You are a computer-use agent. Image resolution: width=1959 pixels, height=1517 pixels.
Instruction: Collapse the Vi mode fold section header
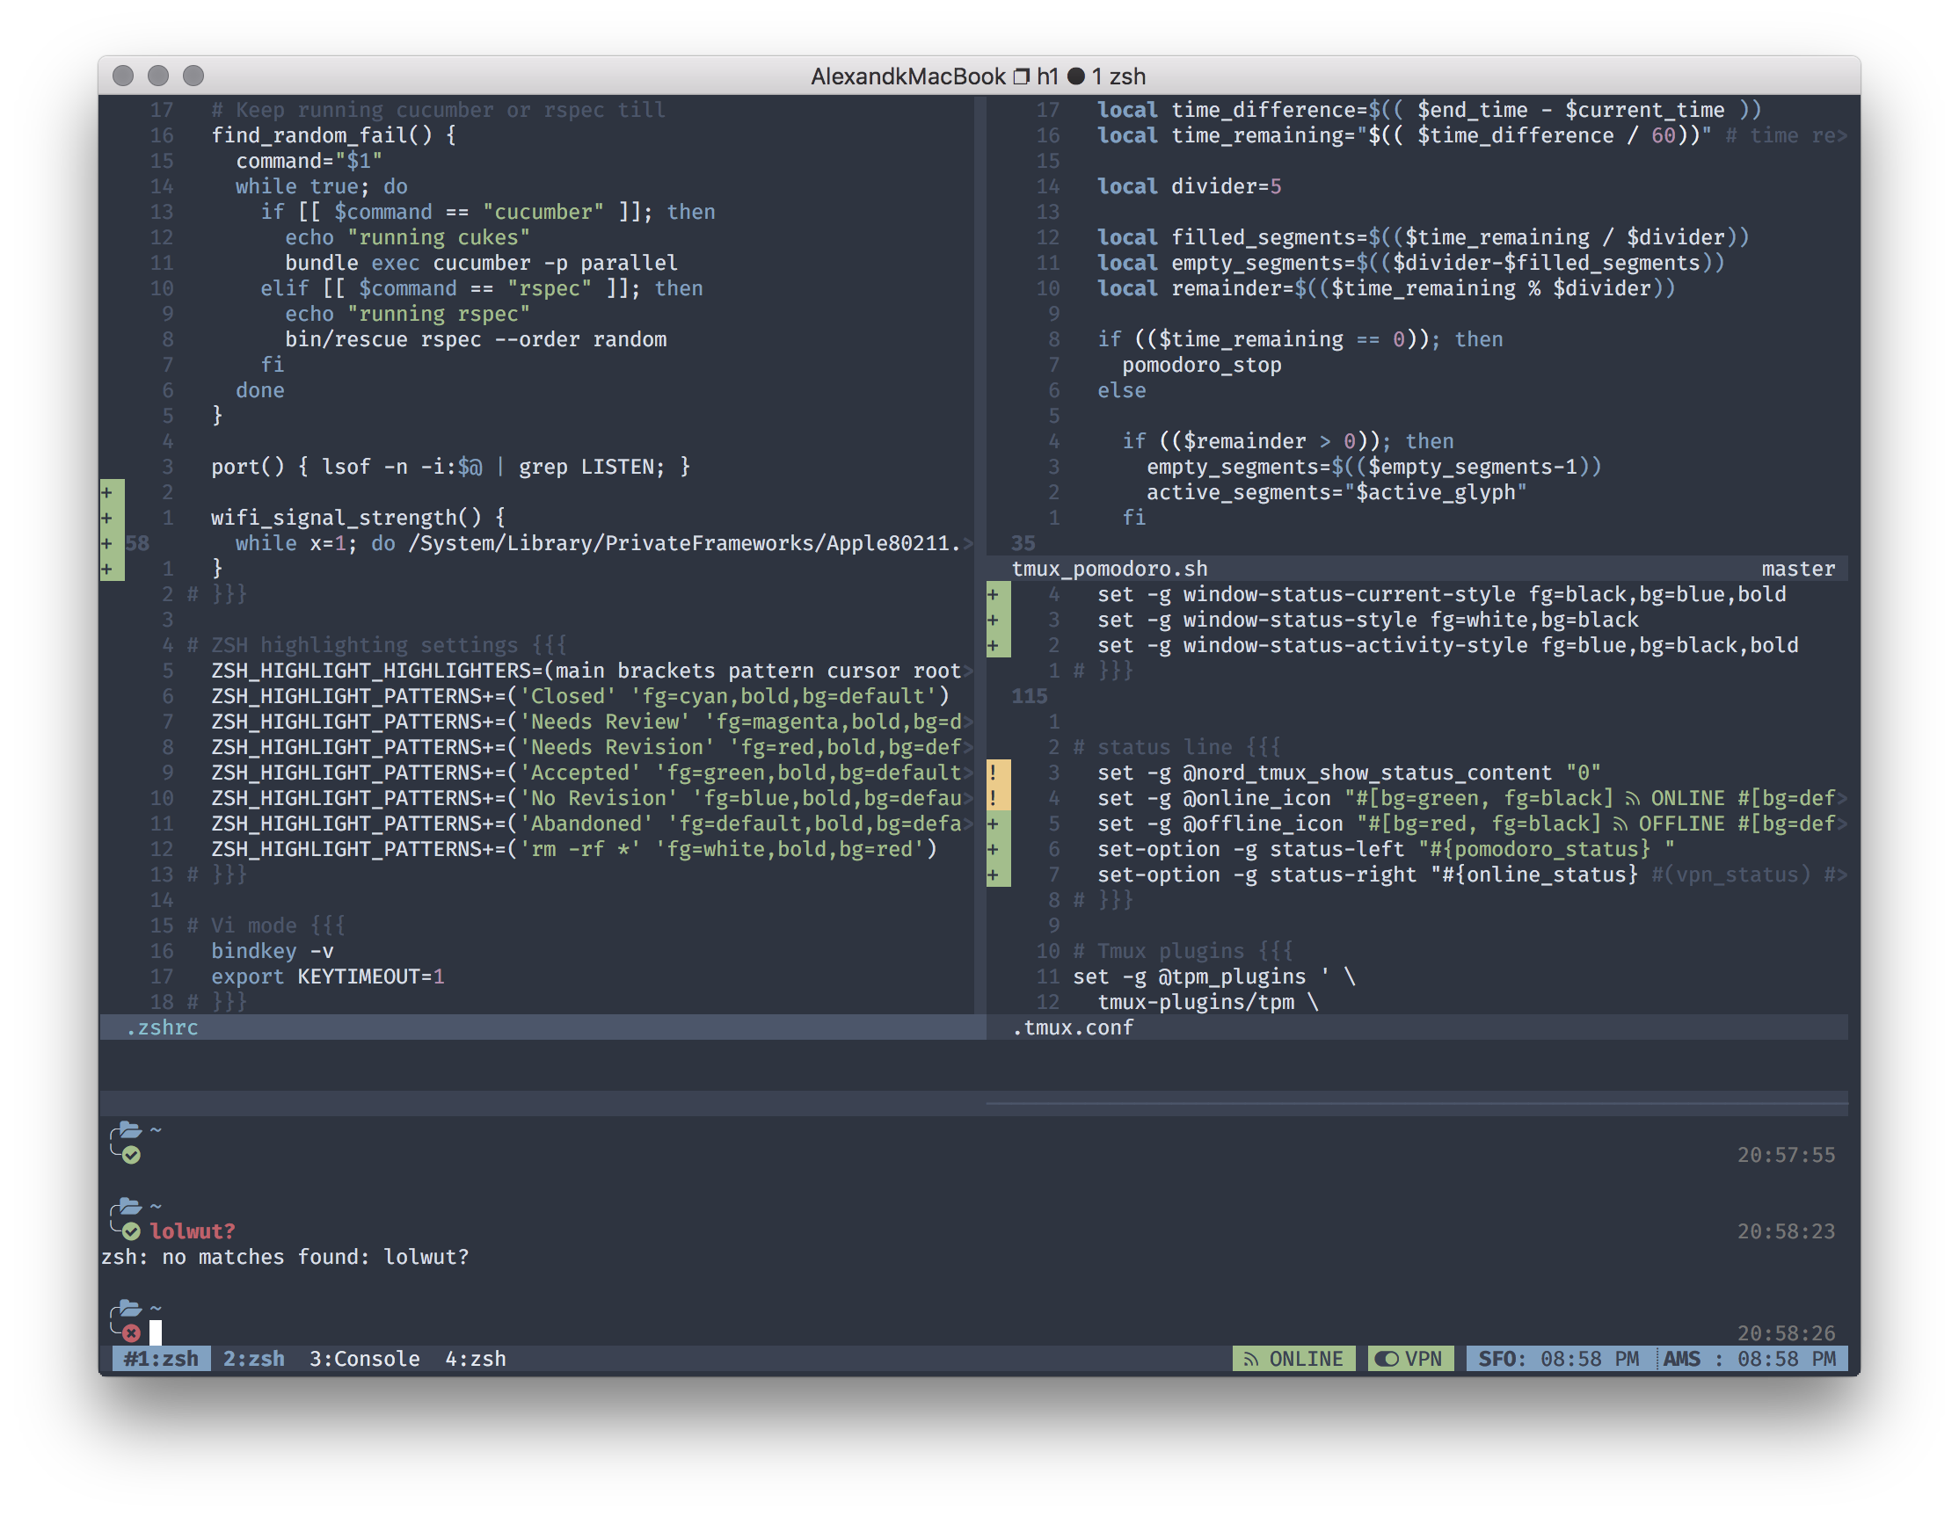point(266,925)
